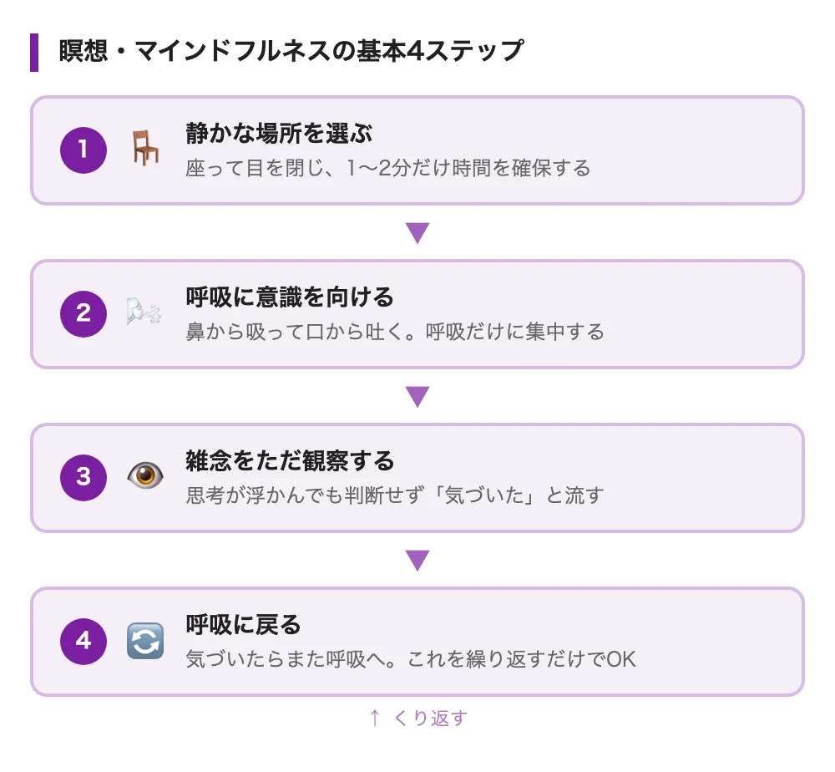Select the 雑念をただ観察する step title

(x=289, y=460)
